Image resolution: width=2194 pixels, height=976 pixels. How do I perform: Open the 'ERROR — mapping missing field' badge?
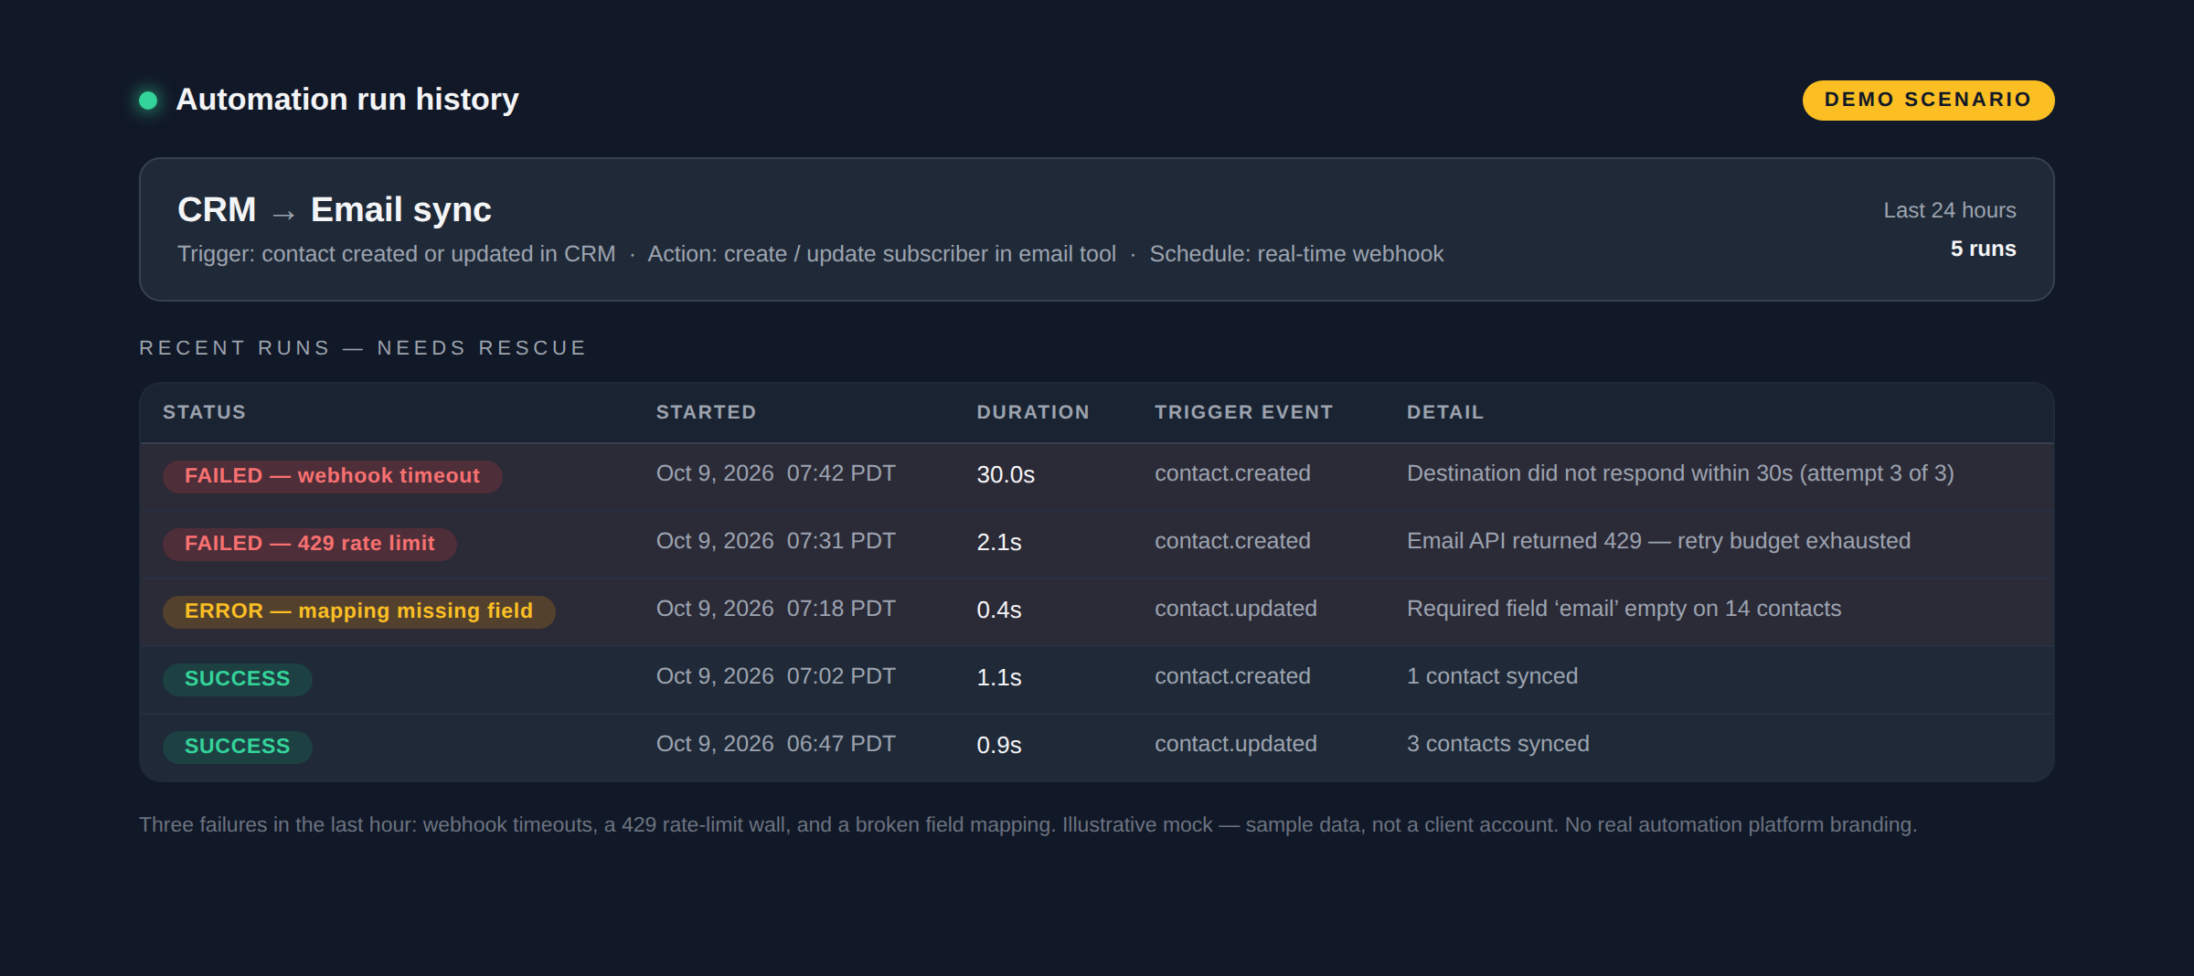click(x=359, y=611)
